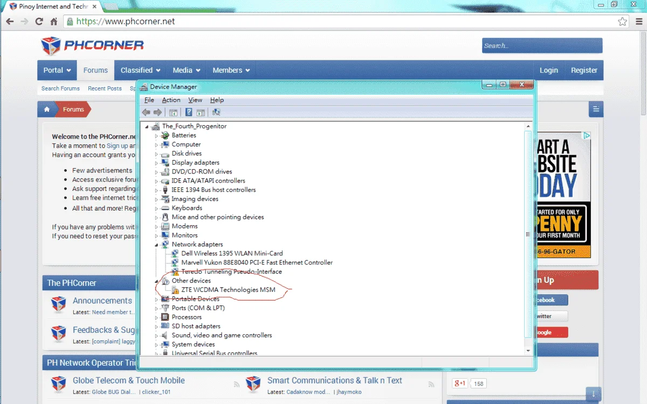The height and width of the screenshot is (404, 647).
Task: Click the Monitors category icon
Action: coord(166,235)
